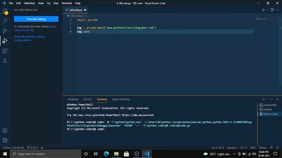Select the Python Debug terminal instance
This screenshot has width=282, height=158.
click(269, 114)
